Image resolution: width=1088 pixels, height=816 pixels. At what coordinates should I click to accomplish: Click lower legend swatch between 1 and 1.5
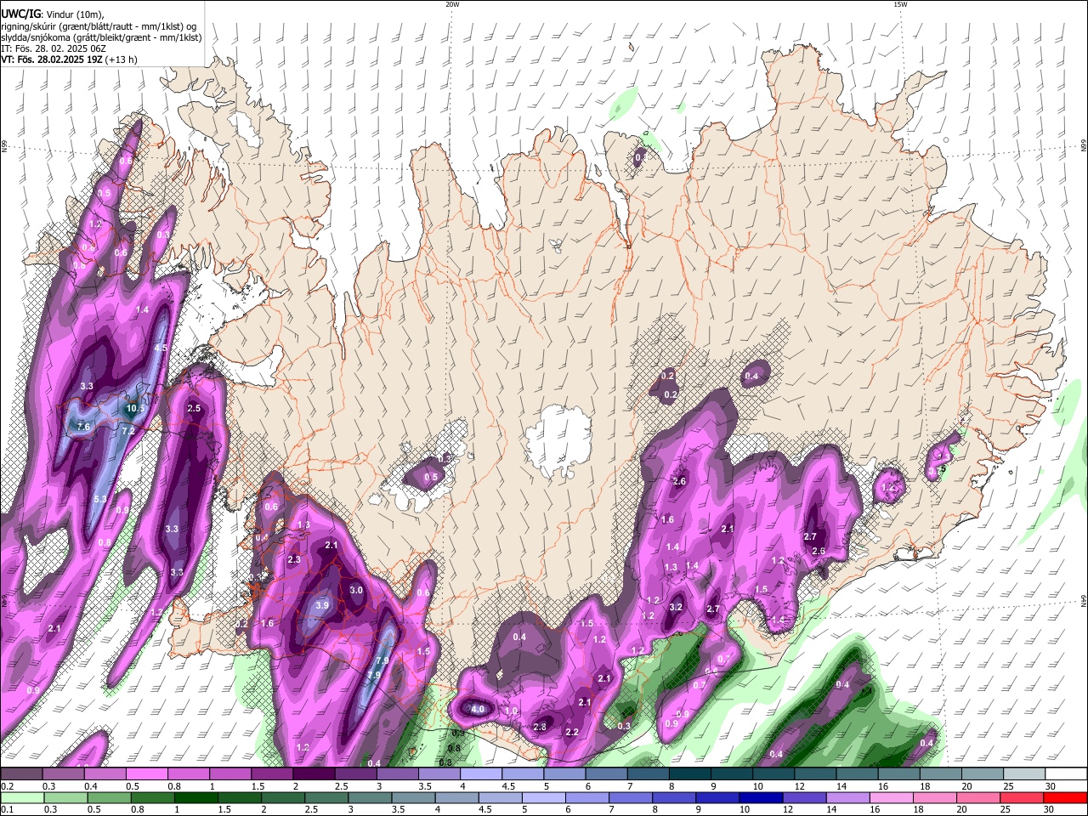coord(196,797)
